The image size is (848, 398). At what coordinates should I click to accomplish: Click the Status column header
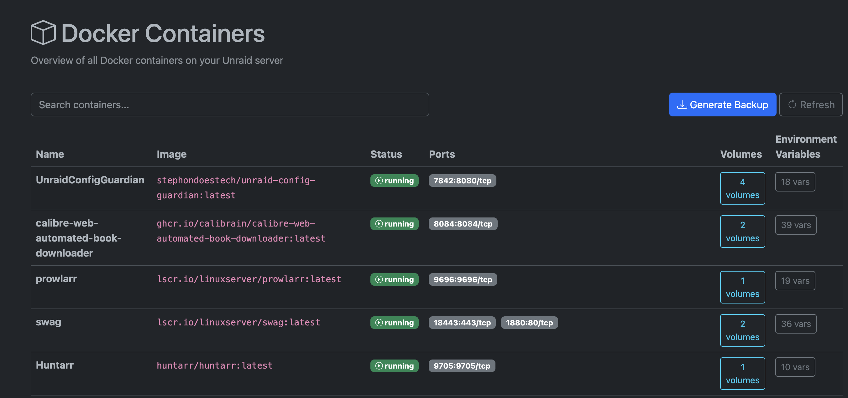point(386,154)
